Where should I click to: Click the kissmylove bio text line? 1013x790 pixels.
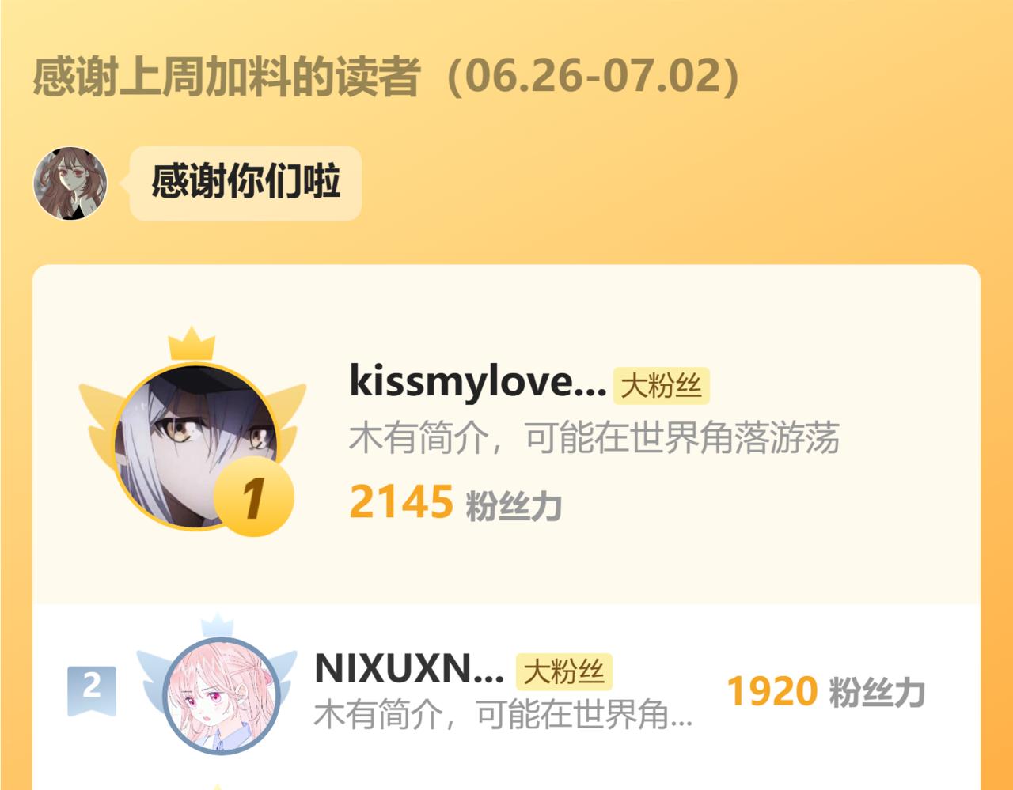click(x=594, y=439)
